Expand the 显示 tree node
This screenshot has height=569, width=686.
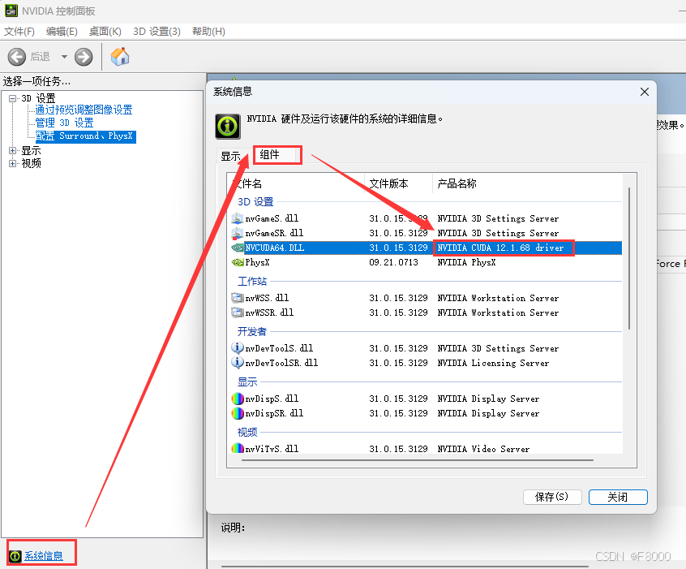[x=13, y=150]
